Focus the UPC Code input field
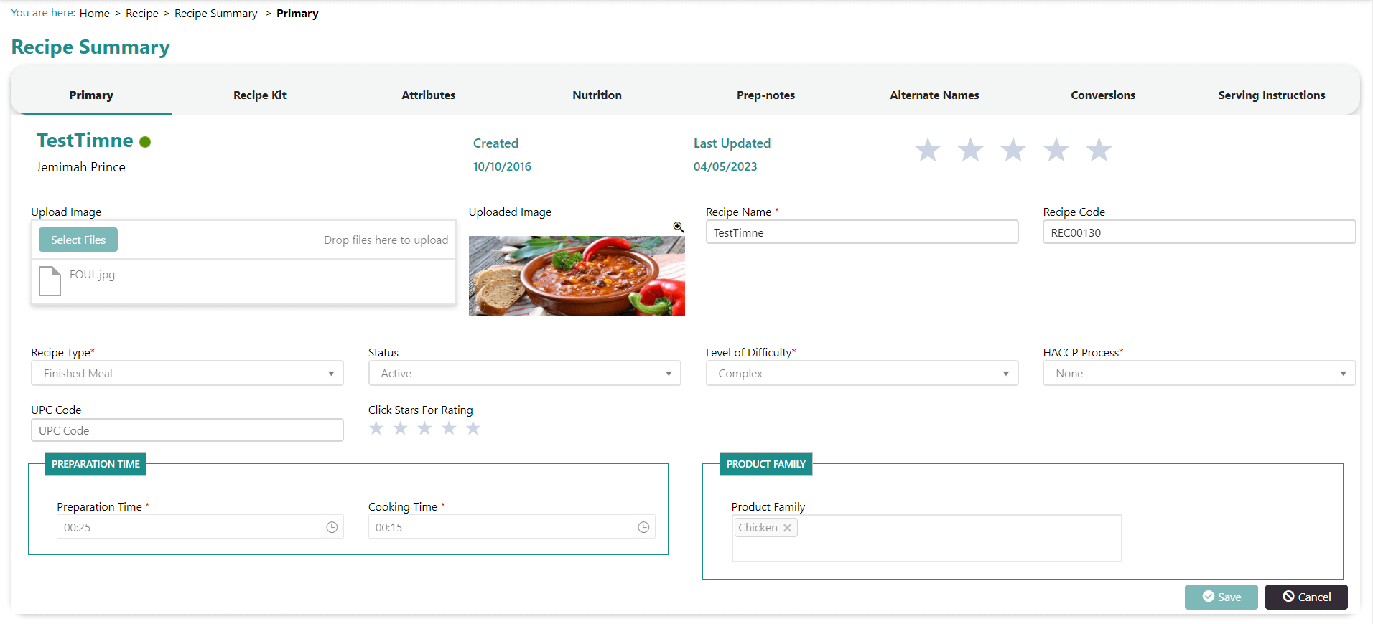 [187, 430]
